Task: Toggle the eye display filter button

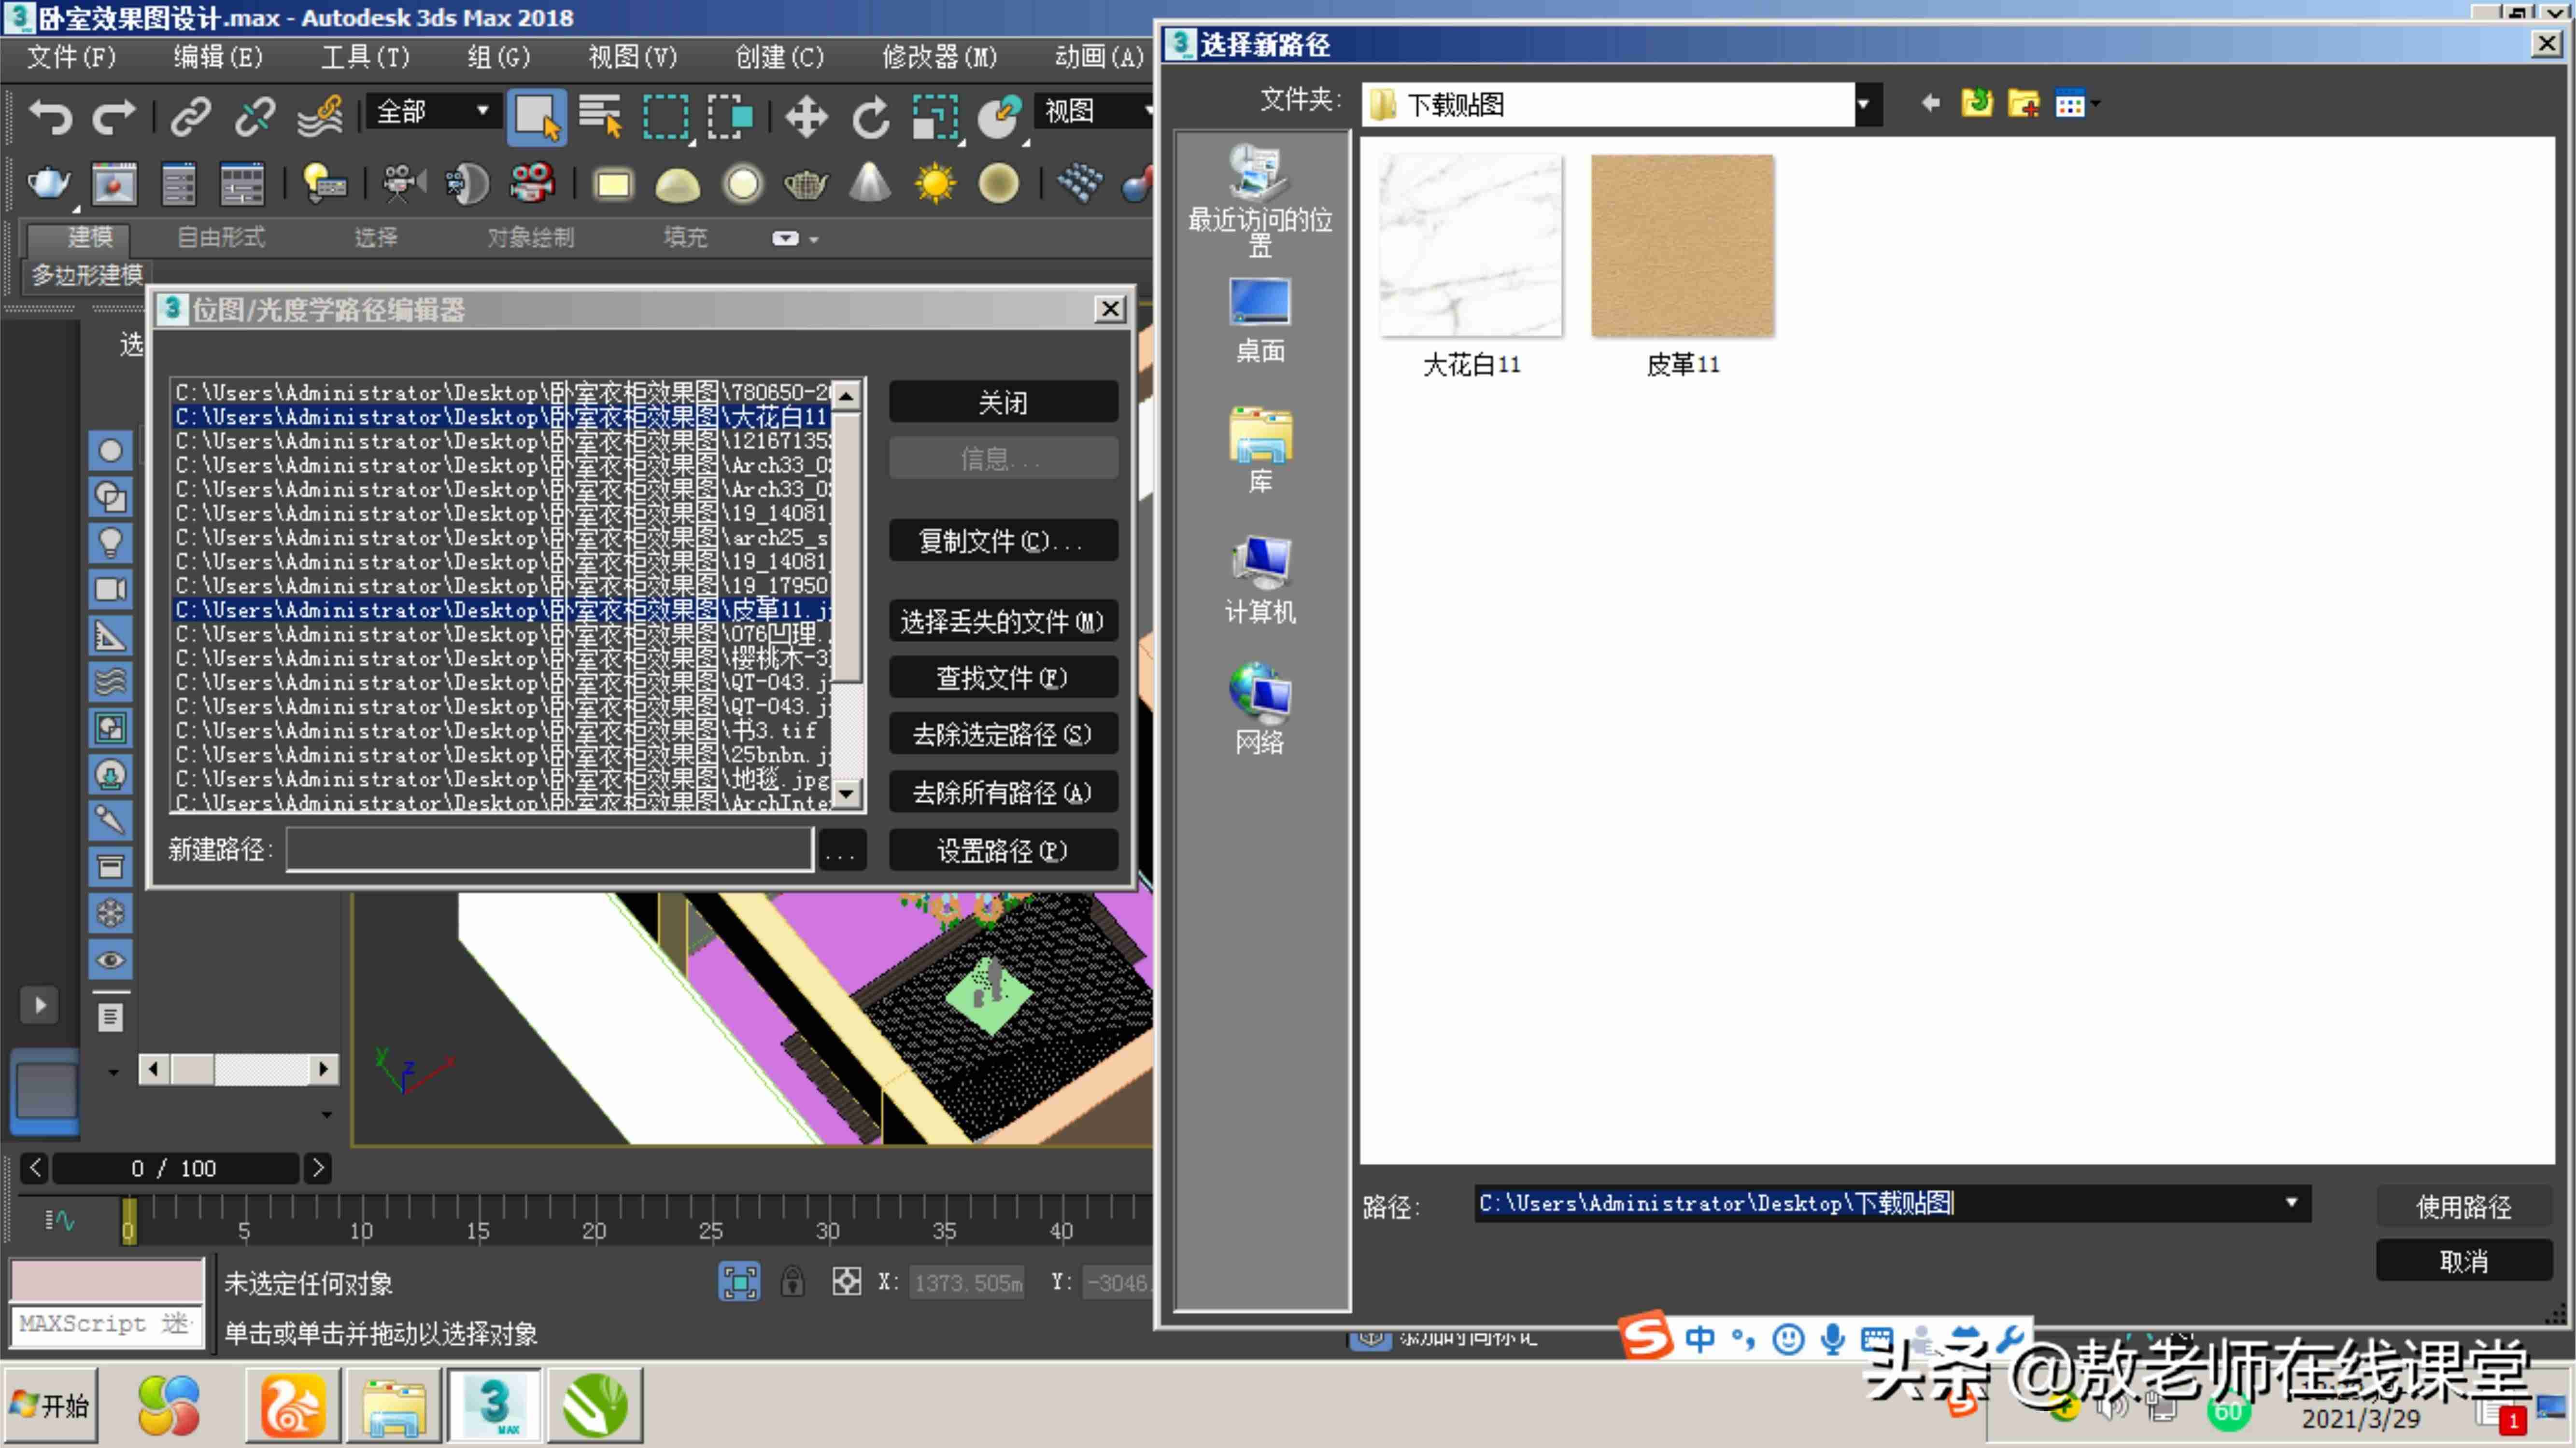Action: click(x=110, y=960)
